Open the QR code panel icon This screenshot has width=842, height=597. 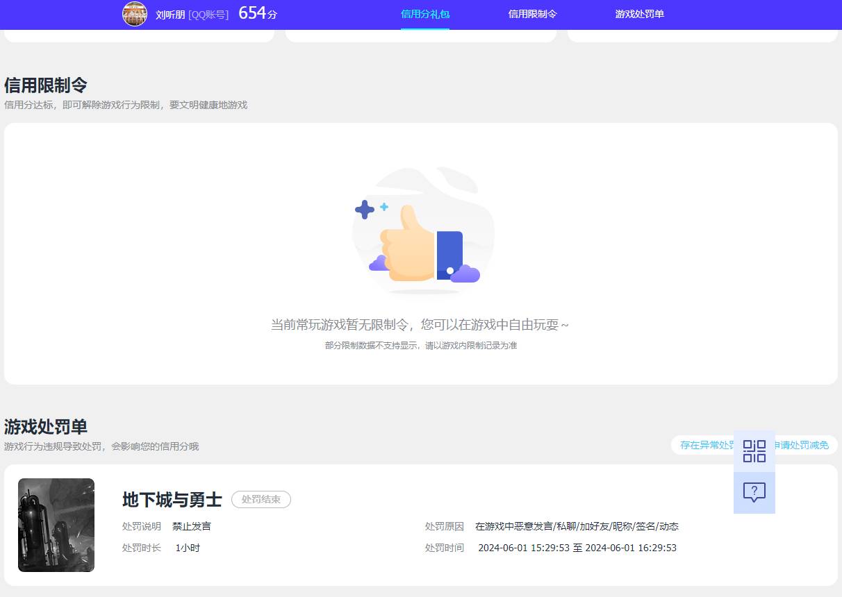tap(754, 451)
